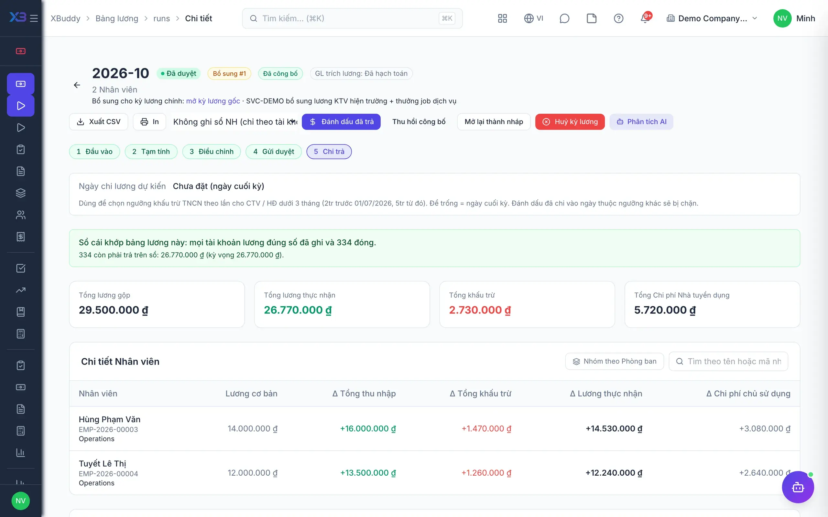Focus the employee name search field

point(728,362)
